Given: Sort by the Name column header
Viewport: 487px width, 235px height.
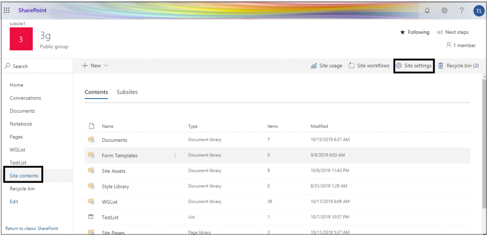Looking at the screenshot, I should click(107, 126).
